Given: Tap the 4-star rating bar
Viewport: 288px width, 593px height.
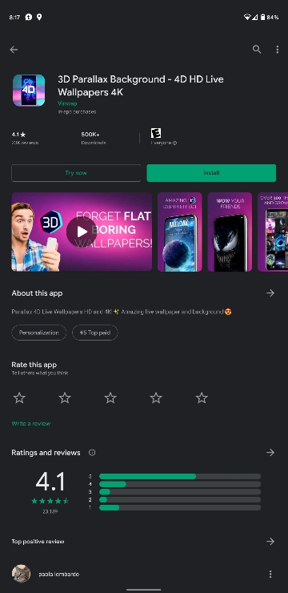Looking at the screenshot, I should pos(180,484).
